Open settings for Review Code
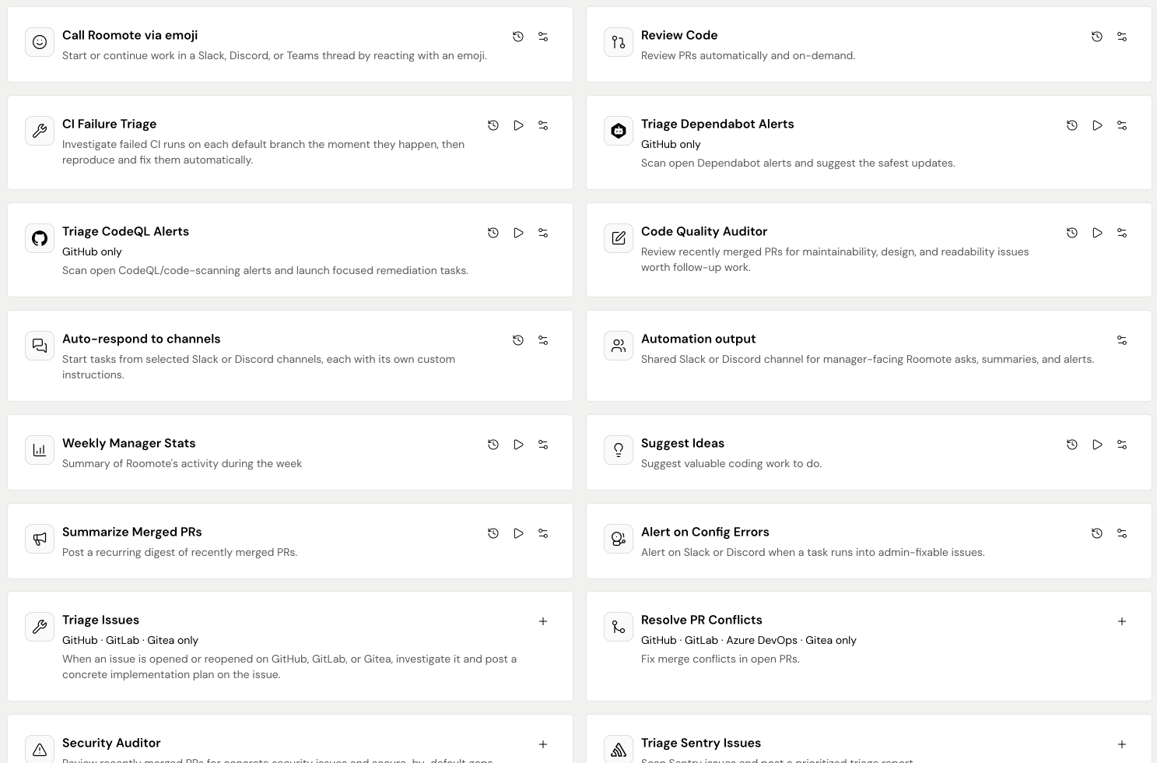This screenshot has height=763, width=1157. click(x=1122, y=37)
